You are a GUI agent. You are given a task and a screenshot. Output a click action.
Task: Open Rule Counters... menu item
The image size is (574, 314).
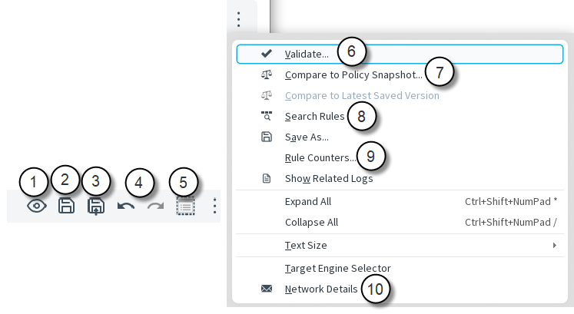click(x=320, y=158)
